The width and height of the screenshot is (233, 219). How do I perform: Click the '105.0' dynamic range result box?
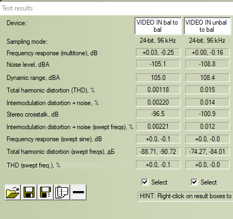pyautogui.click(x=158, y=78)
